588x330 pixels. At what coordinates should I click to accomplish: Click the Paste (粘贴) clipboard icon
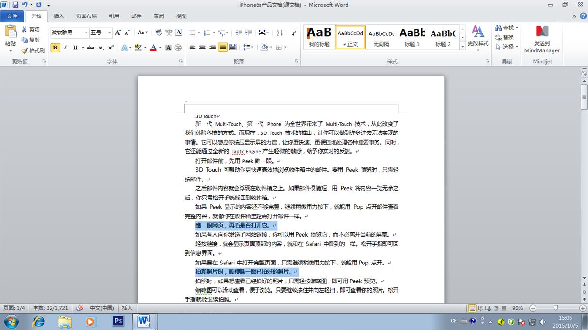[x=10, y=32]
